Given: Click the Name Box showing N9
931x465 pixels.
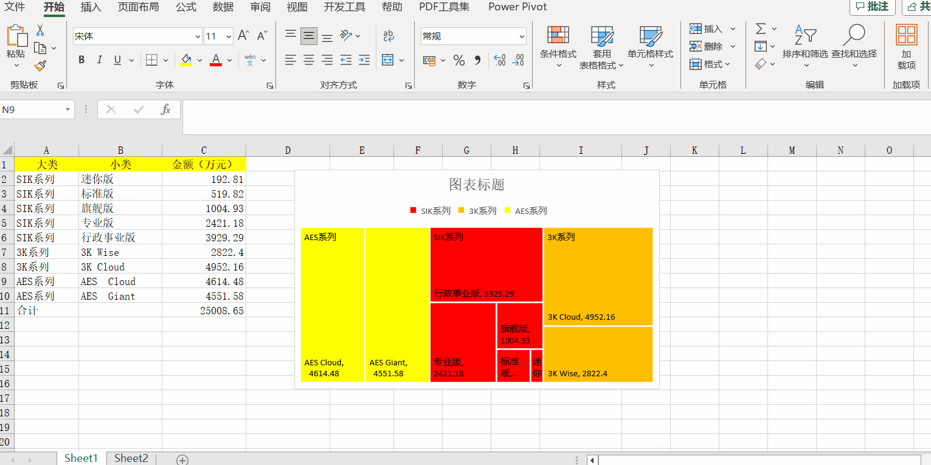Looking at the screenshot, I should coord(32,109).
